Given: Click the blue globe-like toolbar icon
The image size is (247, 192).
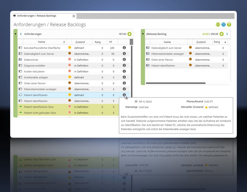Looking at the screenshot, I should 223,25.
